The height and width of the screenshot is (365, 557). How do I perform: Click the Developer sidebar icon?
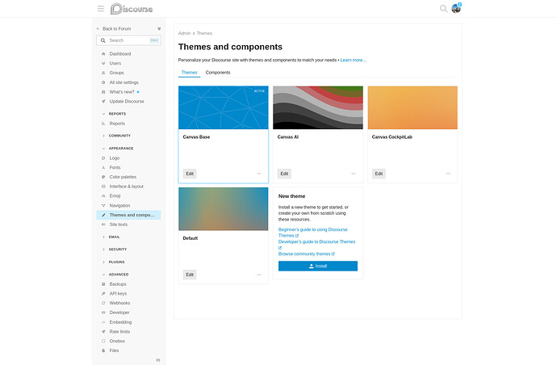(x=103, y=313)
